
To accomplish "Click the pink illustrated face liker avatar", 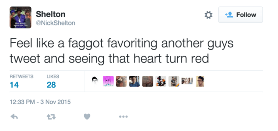I will [108, 81].
